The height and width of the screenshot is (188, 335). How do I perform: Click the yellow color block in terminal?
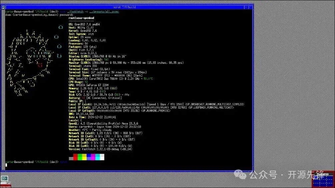coord(84,157)
